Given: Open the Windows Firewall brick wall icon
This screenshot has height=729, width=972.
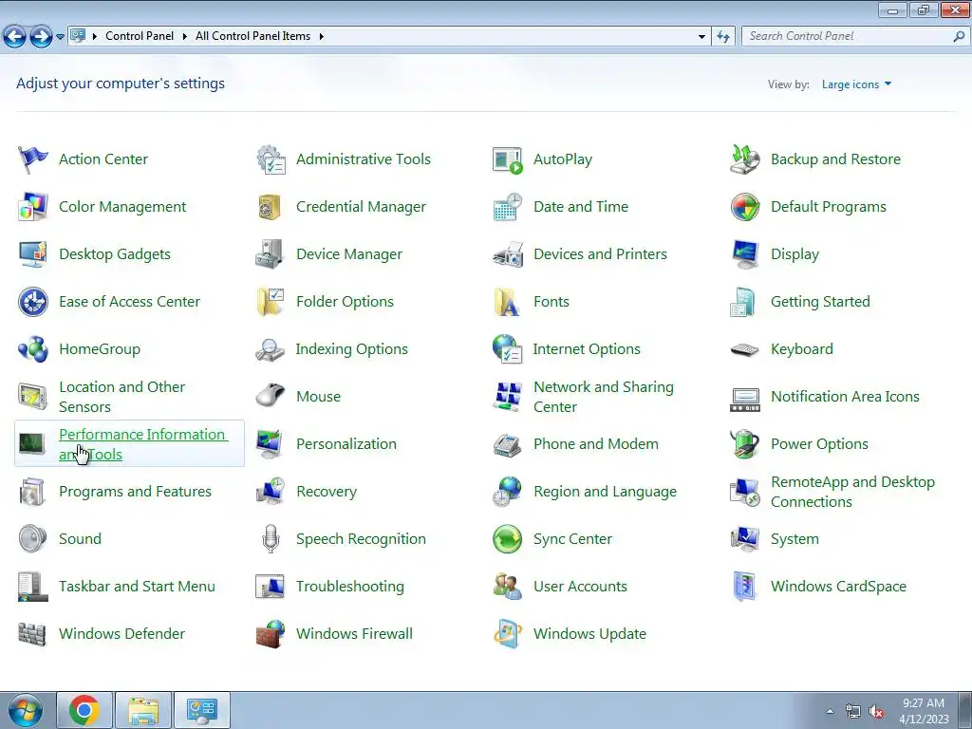Looking at the screenshot, I should [x=271, y=633].
